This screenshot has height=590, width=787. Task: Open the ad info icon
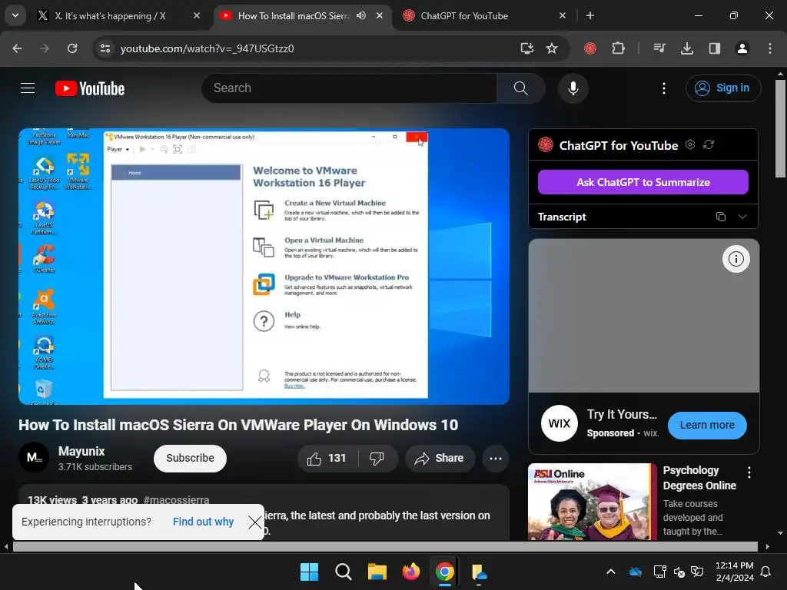point(736,259)
